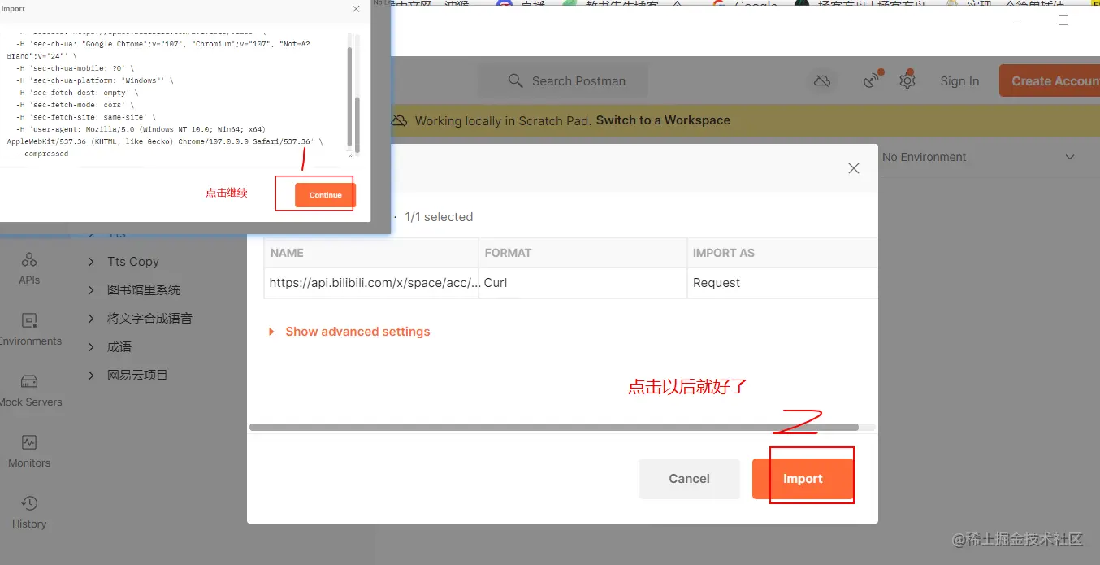This screenshot has width=1100, height=565.
Task: Minimize the Postman window
Action: click(1016, 20)
